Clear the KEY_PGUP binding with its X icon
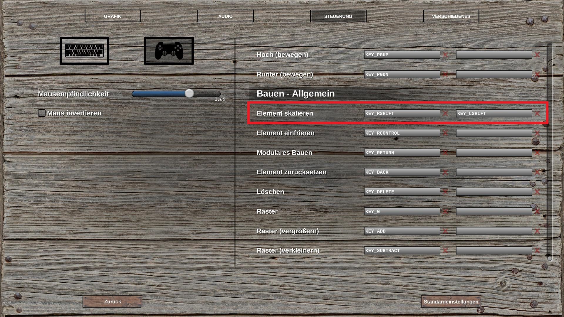The height and width of the screenshot is (317, 564). 445,55
